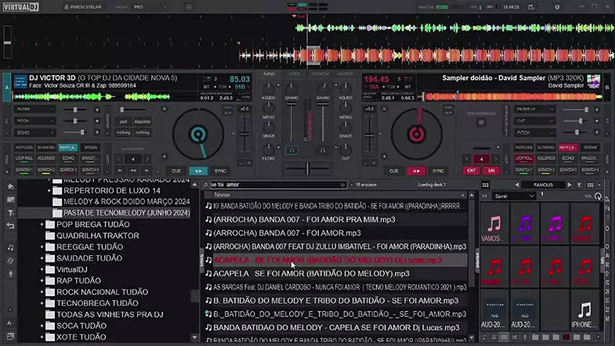615x346 pixels.
Task: Toggle SYNC on the left deck
Action: click(220, 171)
